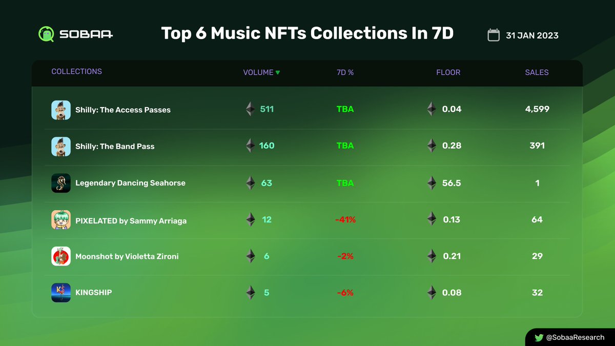The width and height of the screenshot is (615, 346).
Task: Click Ethereum icon beside volume 511
Action: 250,109
